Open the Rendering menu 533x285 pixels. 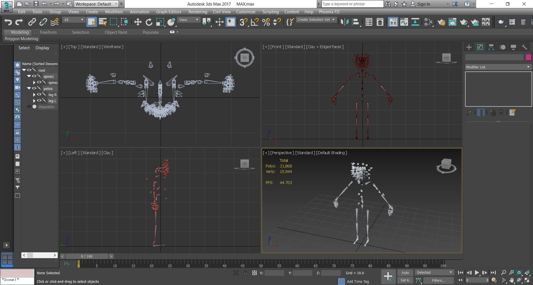(x=198, y=12)
